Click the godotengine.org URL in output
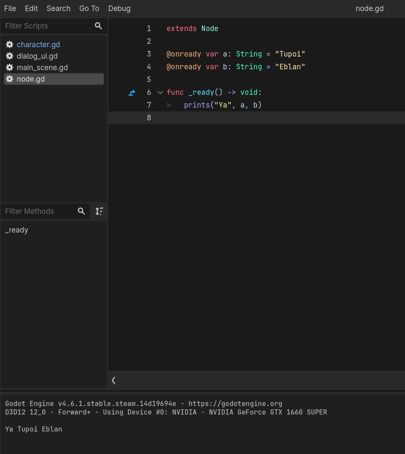The height and width of the screenshot is (454, 405). point(235,403)
